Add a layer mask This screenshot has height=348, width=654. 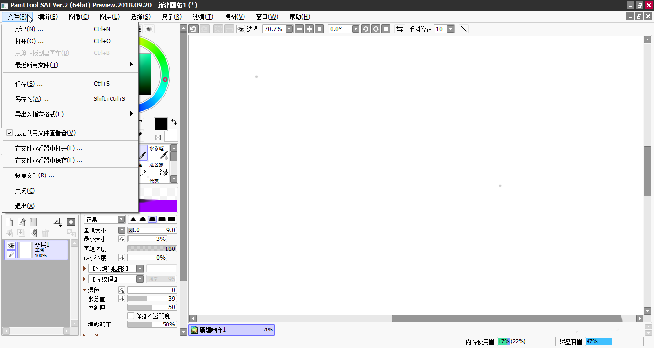click(x=71, y=222)
